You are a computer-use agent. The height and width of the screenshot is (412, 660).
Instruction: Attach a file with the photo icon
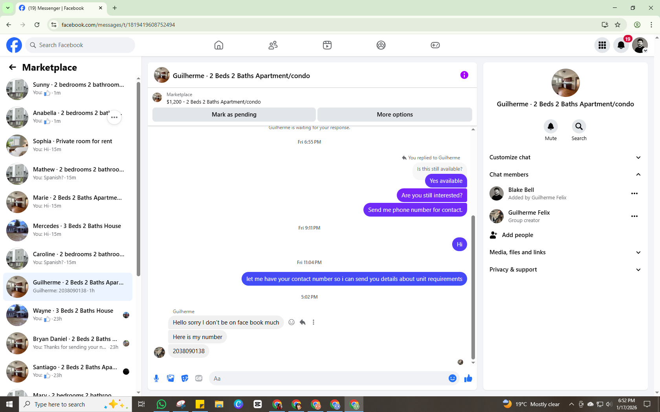click(x=170, y=378)
